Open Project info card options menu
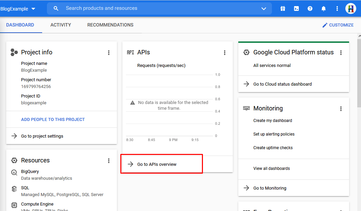Screen dimensions: 361x211 109,53
